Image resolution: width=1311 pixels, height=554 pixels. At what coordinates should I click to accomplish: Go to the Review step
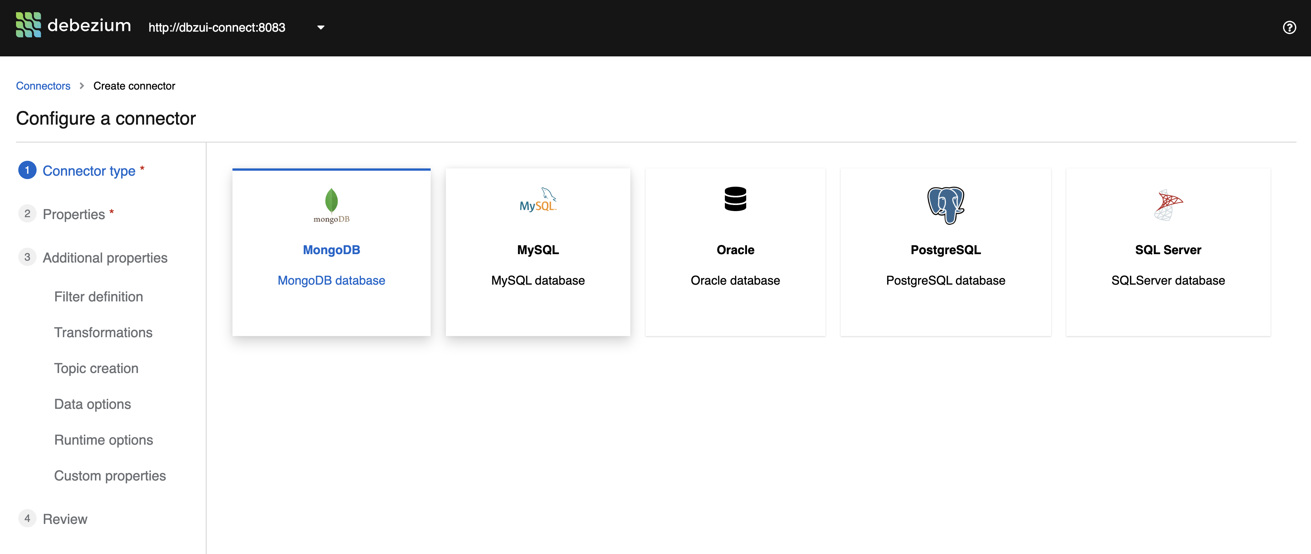pyautogui.click(x=65, y=519)
